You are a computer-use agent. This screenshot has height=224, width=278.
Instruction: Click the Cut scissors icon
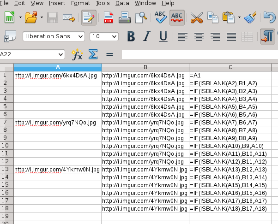point(197,18)
